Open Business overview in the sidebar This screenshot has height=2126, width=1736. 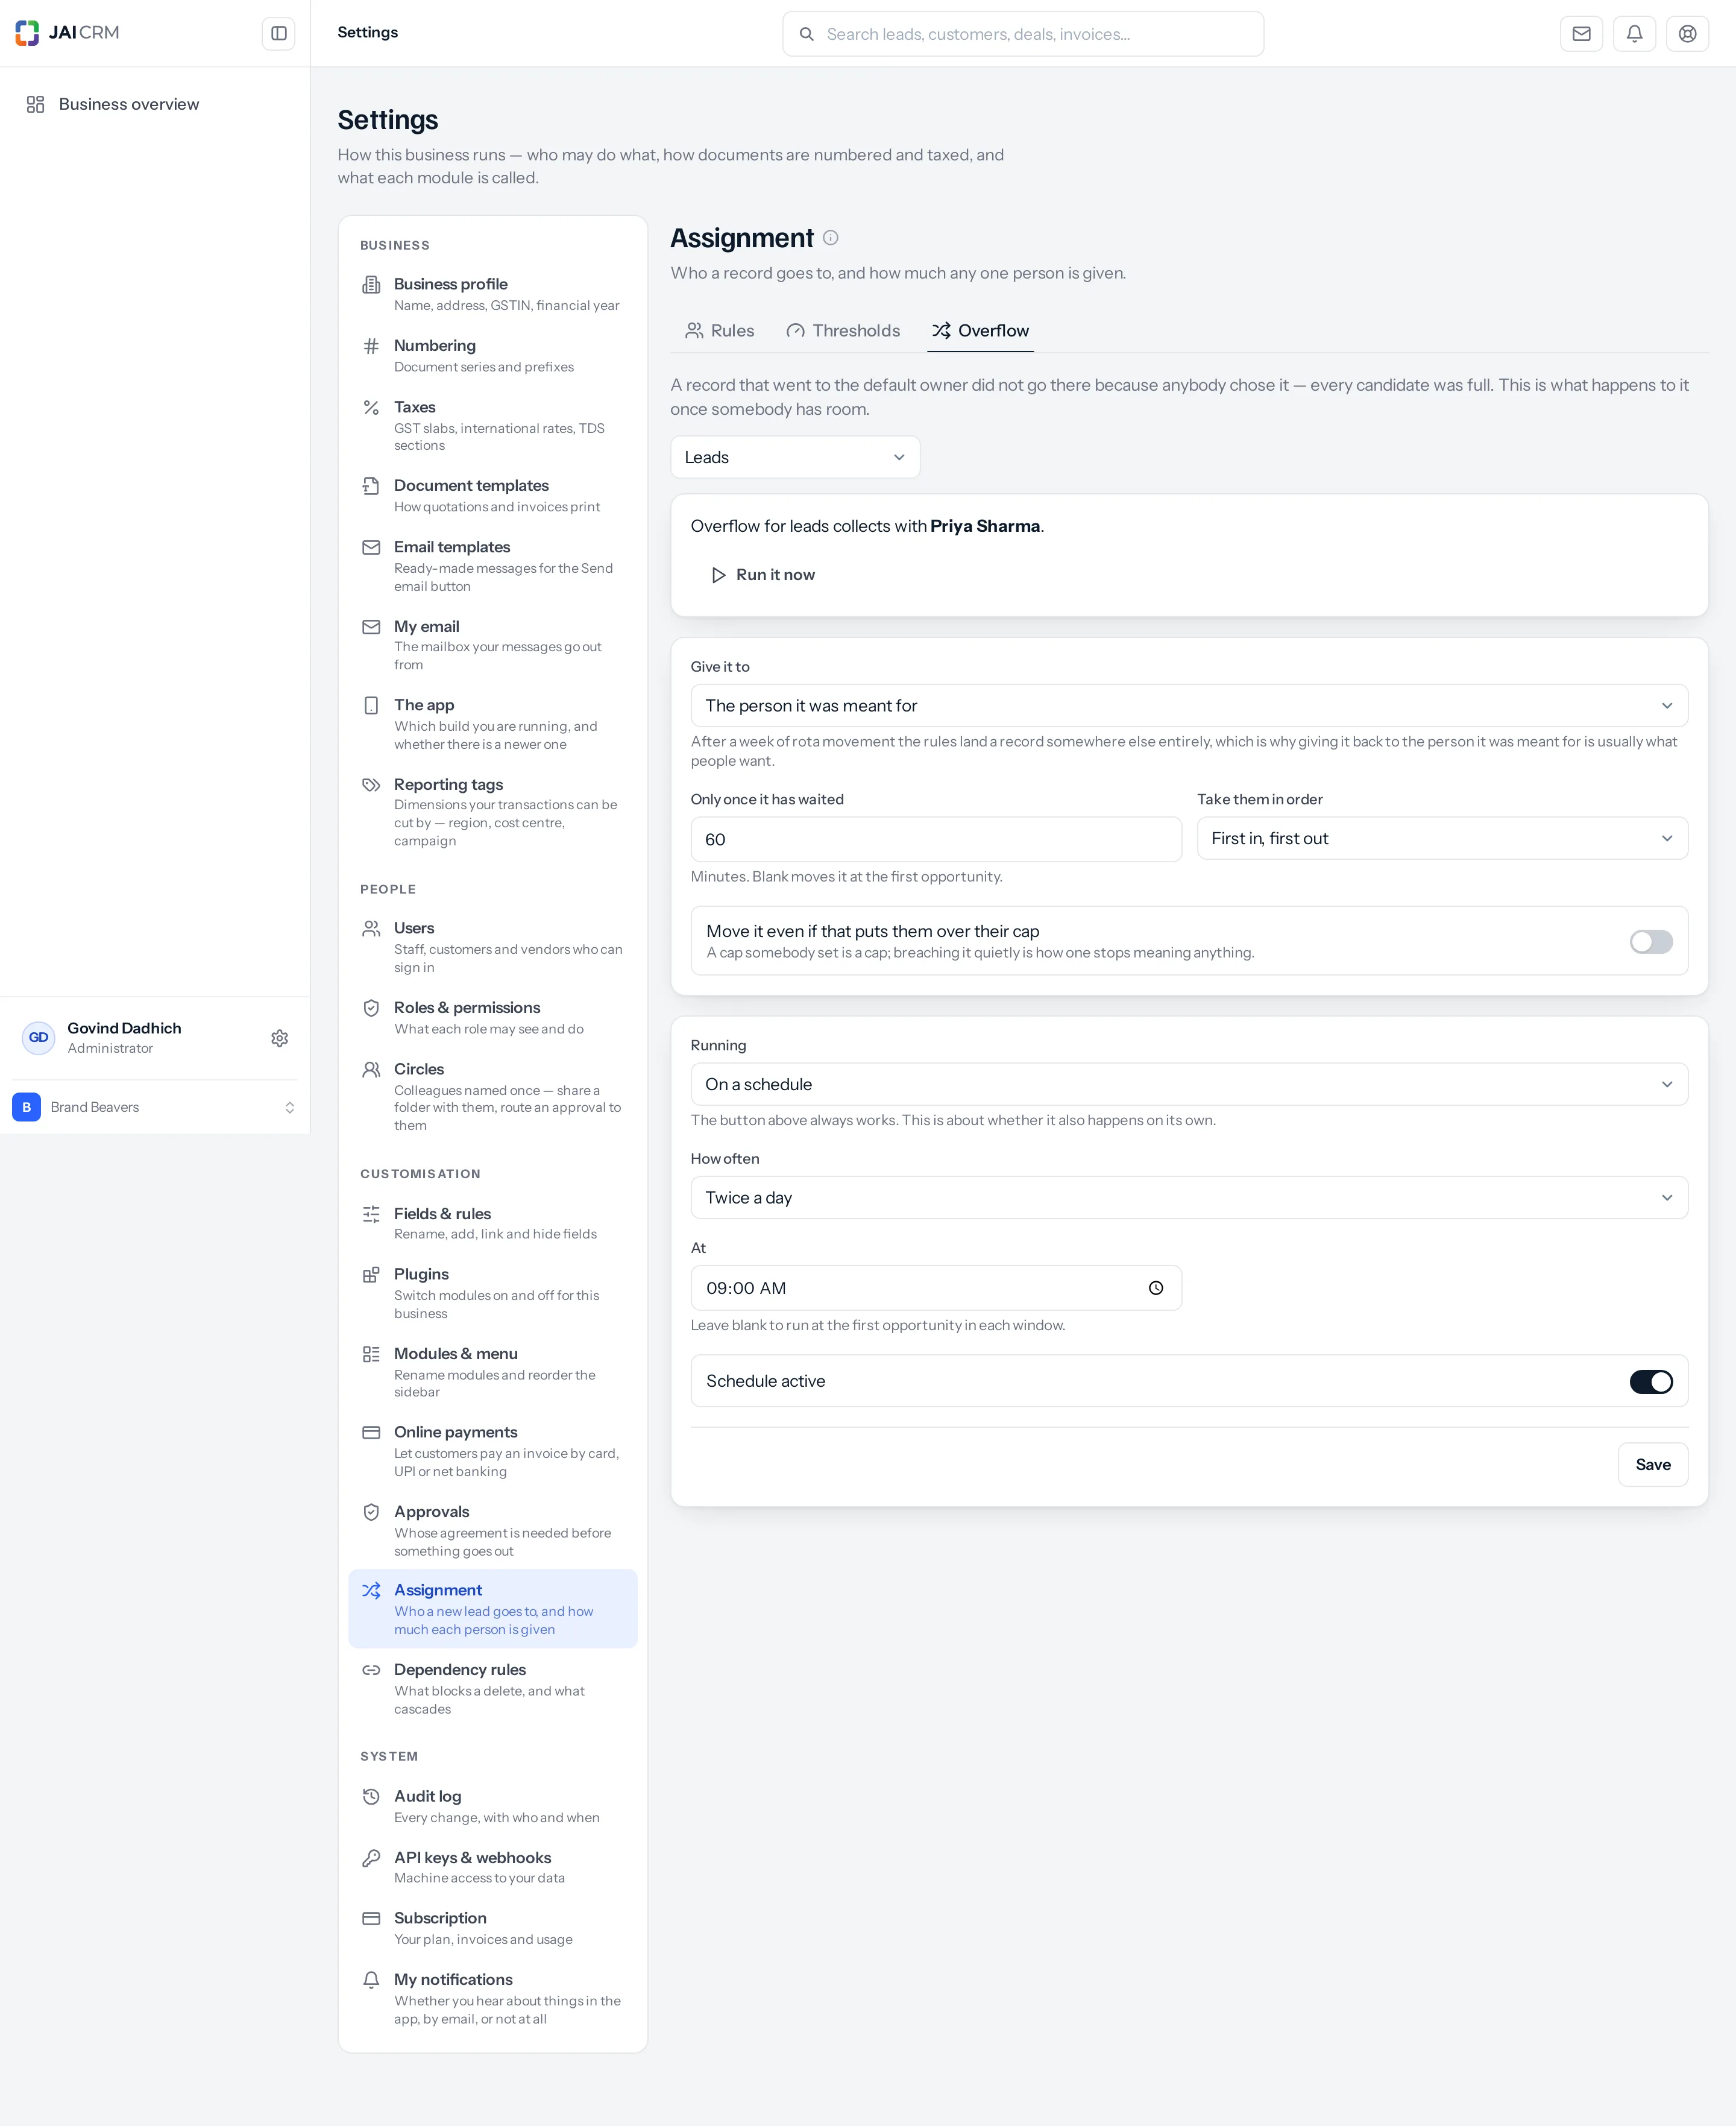click(155, 104)
